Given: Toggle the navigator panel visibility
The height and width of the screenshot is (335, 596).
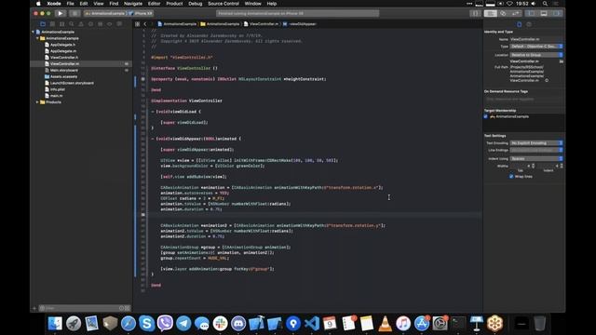Looking at the screenshot, I should pyautogui.click(x=531, y=13).
